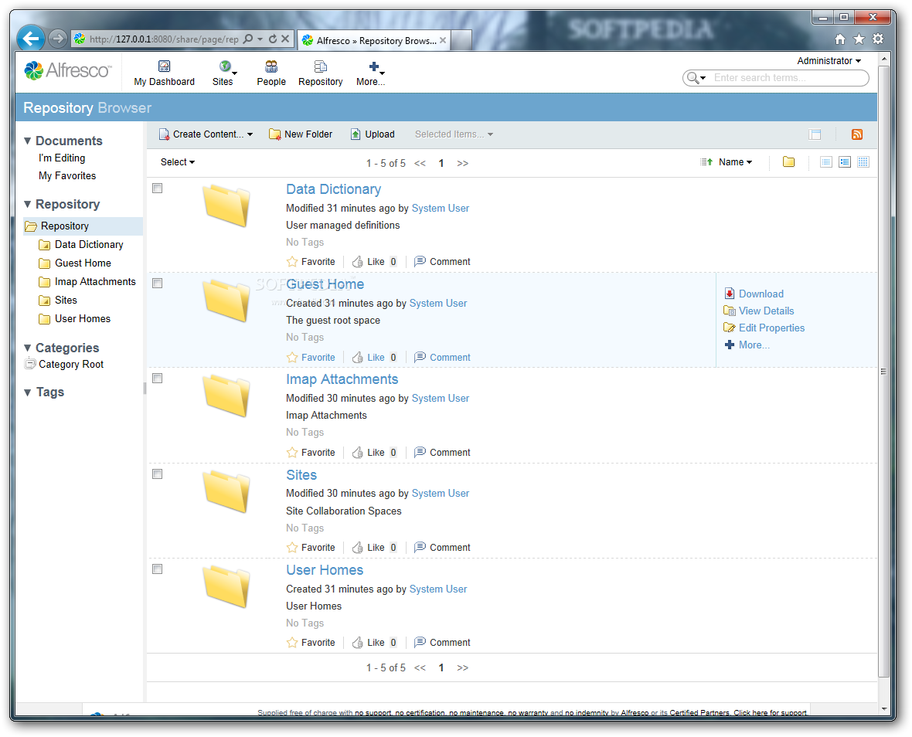Click the browser home icon
The height and width of the screenshot is (737, 912).
coord(840,39)
